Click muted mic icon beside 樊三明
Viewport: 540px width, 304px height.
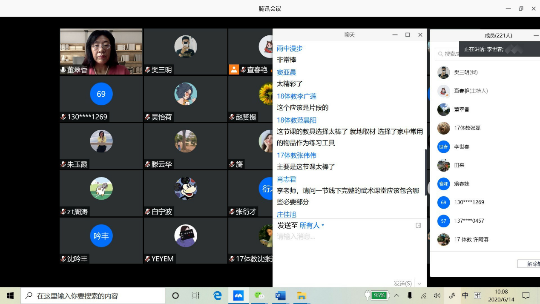(148, 70)
